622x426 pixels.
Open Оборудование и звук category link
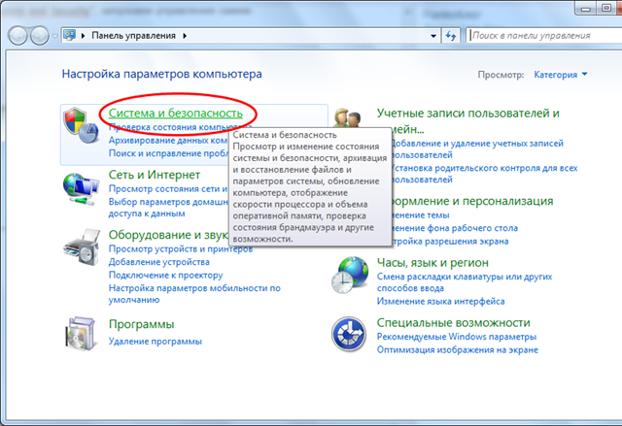(x=168, y=235)
